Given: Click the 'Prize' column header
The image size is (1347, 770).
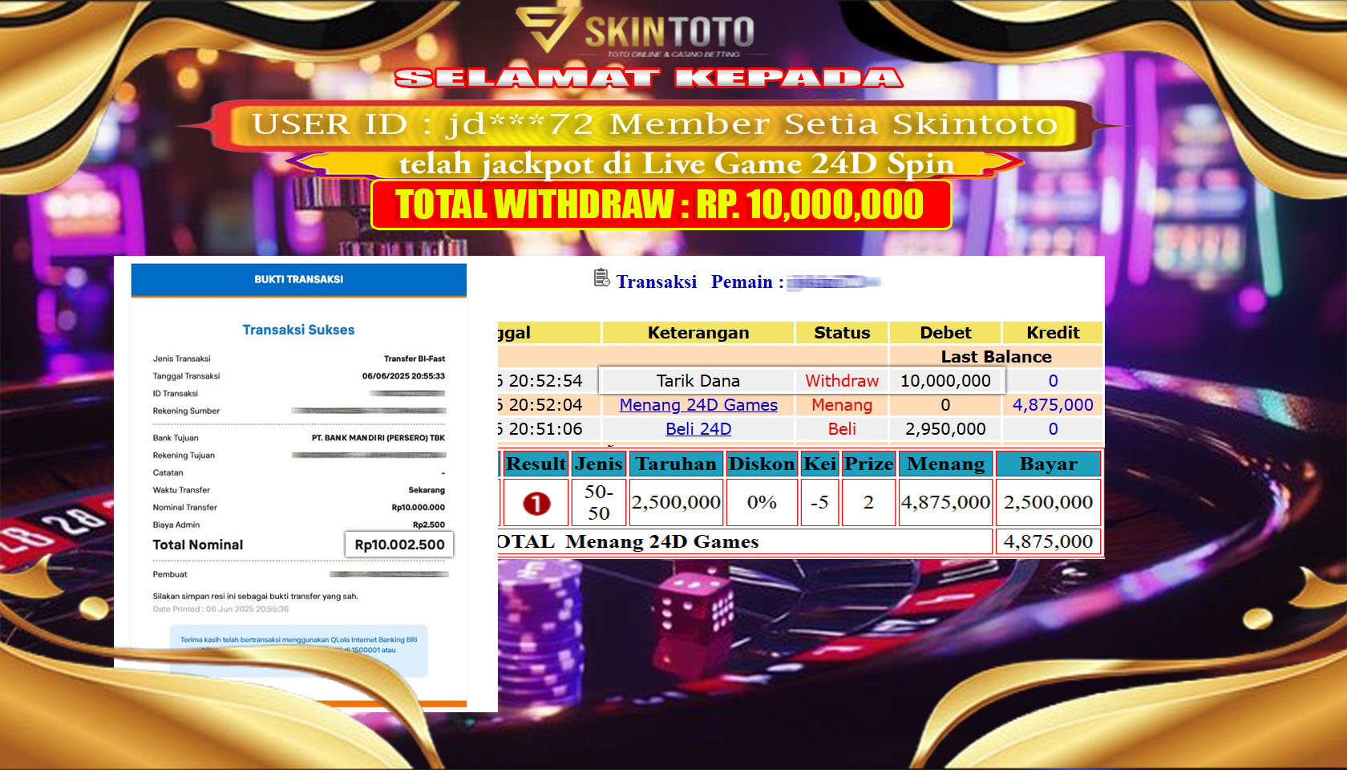Looking at the screenshot, I should coord(868,464).
